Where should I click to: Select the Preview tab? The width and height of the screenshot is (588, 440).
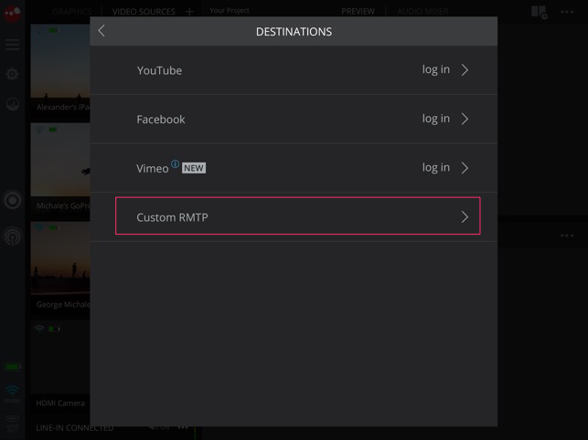click(358, 12)
